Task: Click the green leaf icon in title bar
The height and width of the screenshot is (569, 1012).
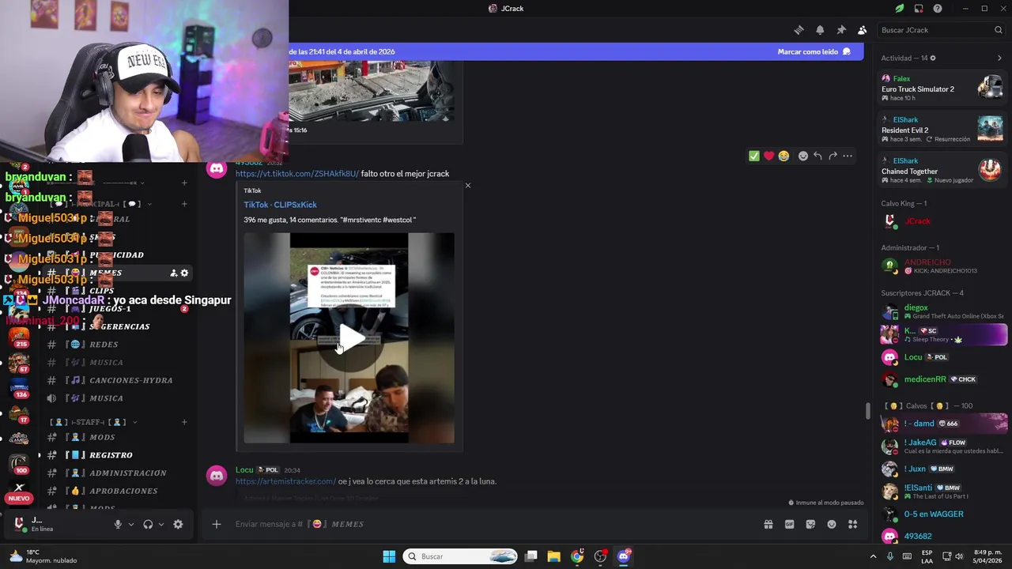Action: click(899, 9)
